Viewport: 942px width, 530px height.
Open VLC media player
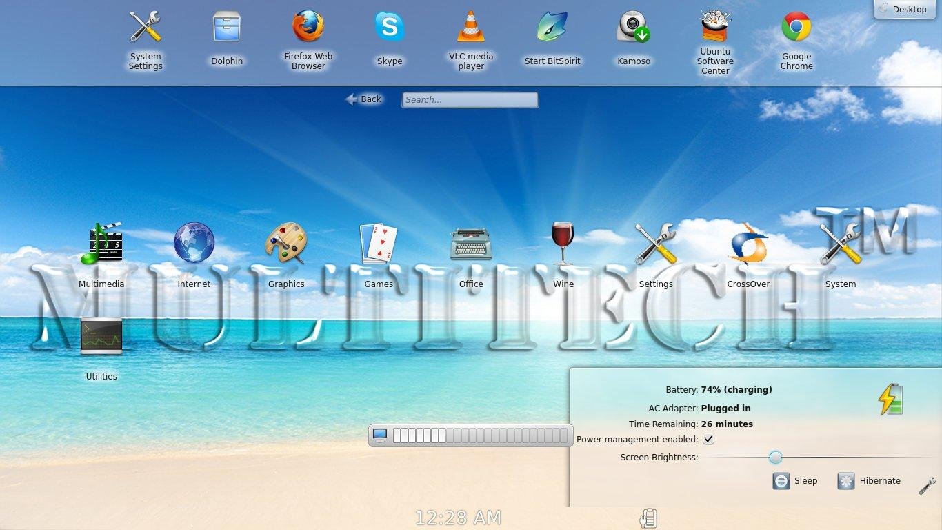tap(471, 40)
